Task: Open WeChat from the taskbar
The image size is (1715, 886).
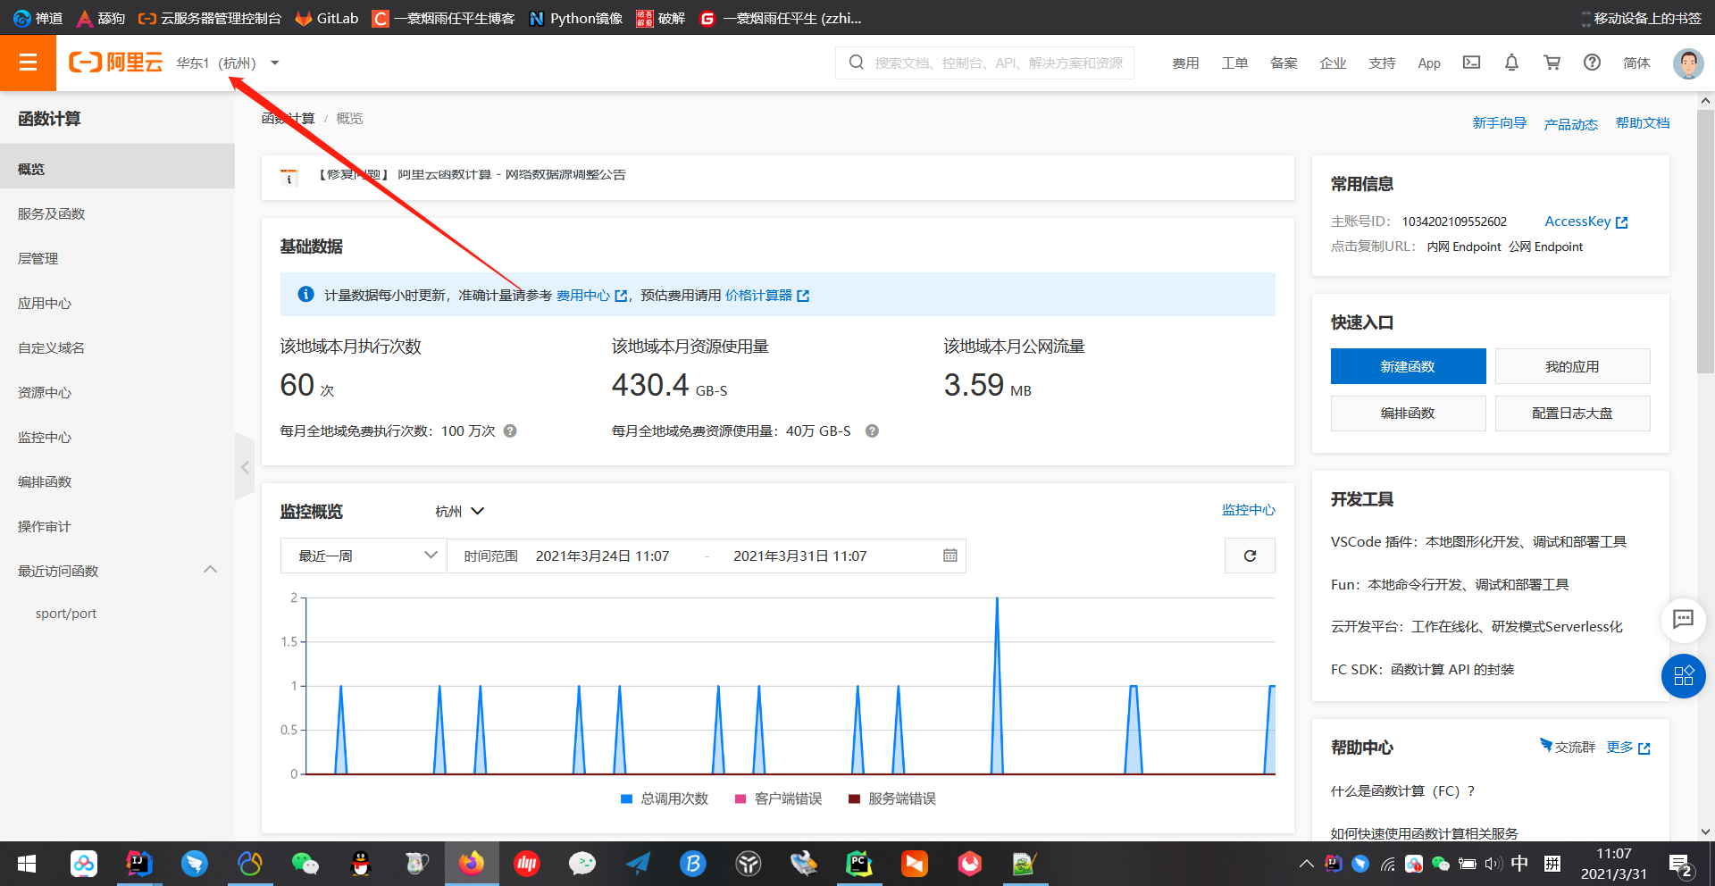Action: 305,864
